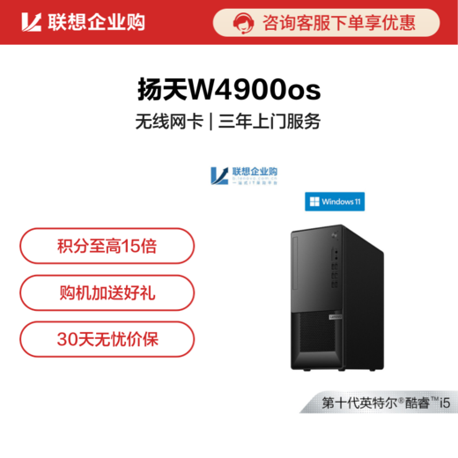Click the 咨询客服下单享优惠 button

[x=326, y=23]
